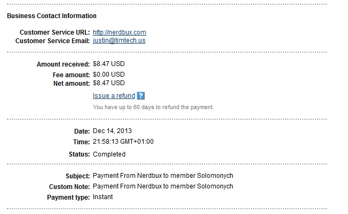Click the Issue a refund link
This screenshot has width=348, height=214.
pyautogui.click(x=114, y=96)
